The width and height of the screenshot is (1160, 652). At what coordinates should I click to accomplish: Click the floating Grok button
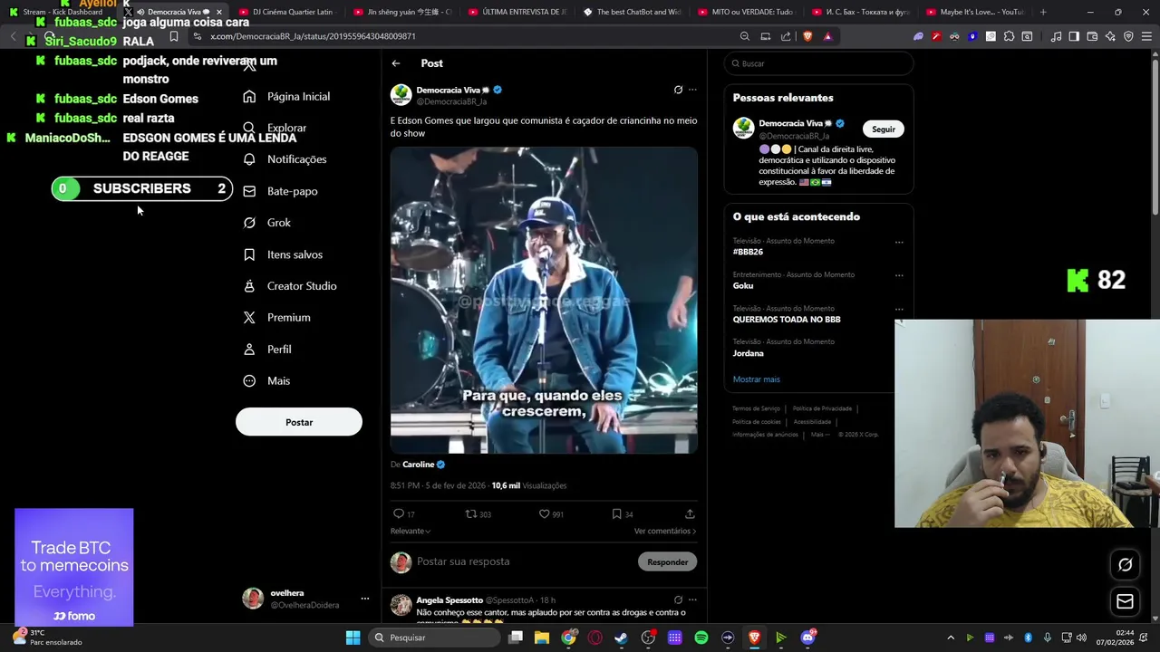tap(1125, 564)
